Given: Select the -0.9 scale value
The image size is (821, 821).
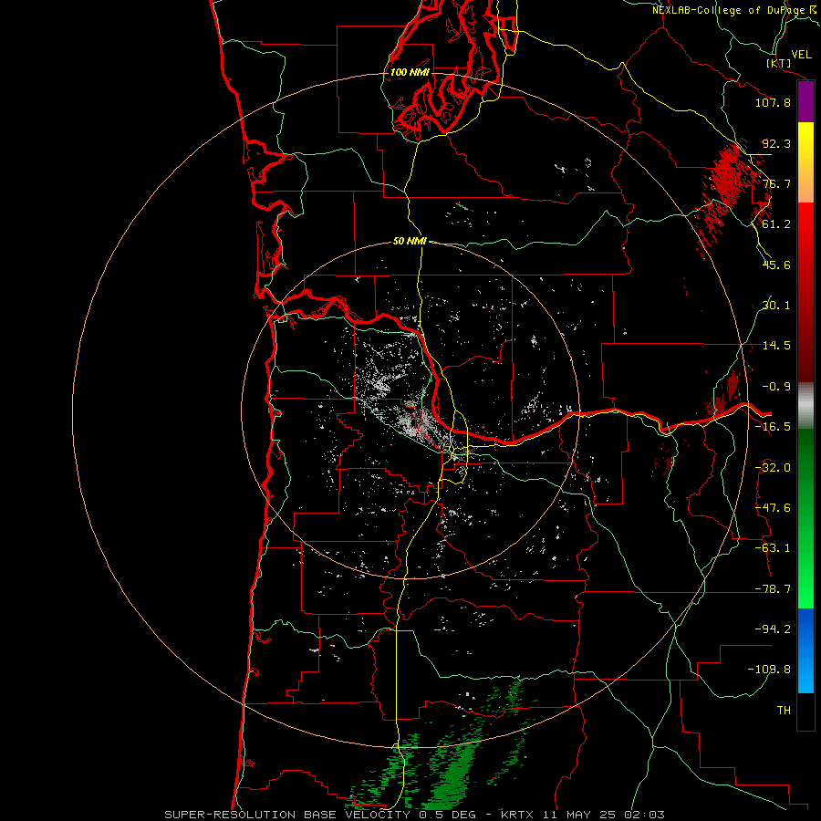Looking at the screenshot, I should 776,387.
